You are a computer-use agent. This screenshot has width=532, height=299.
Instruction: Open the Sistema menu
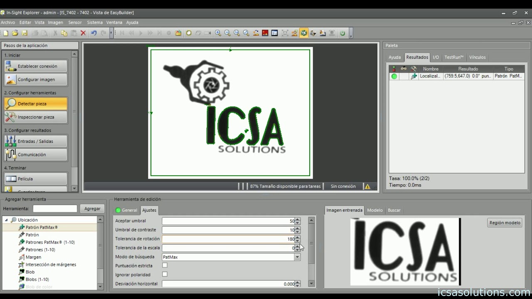coord(95,22)
